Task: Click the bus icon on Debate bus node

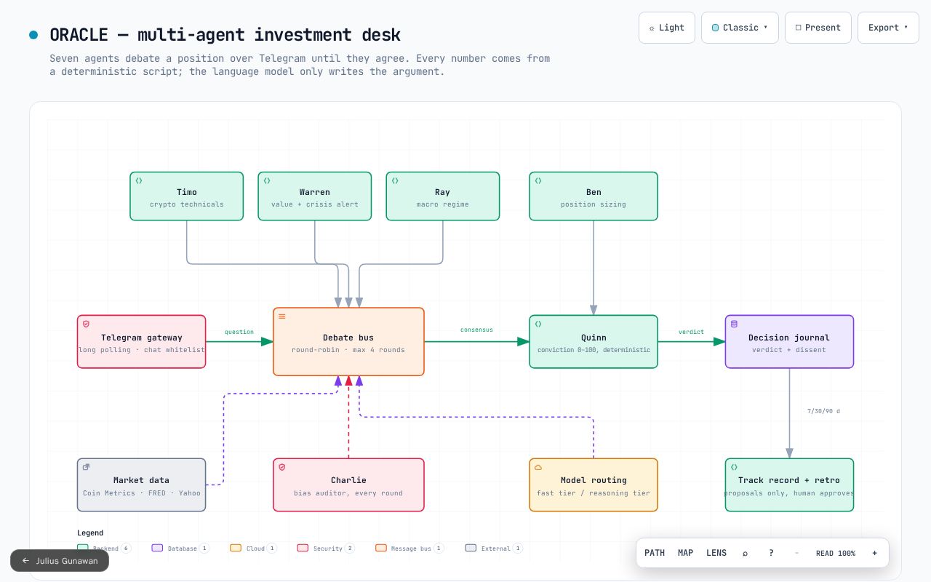Action: (x=282, y=316)
